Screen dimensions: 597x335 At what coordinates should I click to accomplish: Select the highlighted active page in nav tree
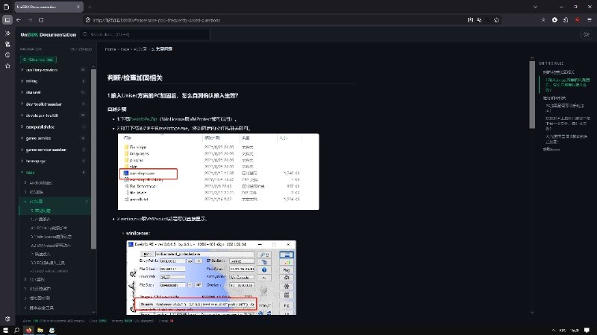click(x=55, y=211)
